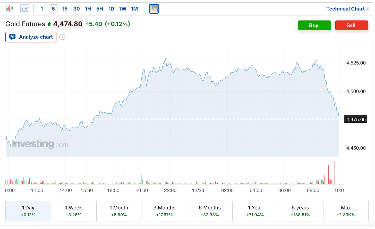Click the 4,475.65 current price marker

pos(356,119)
